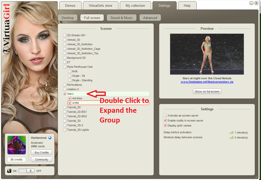The width and height of the screenshot is (261, 180).
Task: Enable the Single - Sit checkbox
Action: coord(70,76)
